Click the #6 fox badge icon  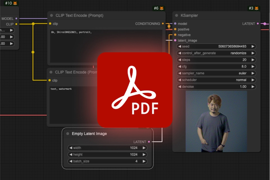[x=162, y=8]
